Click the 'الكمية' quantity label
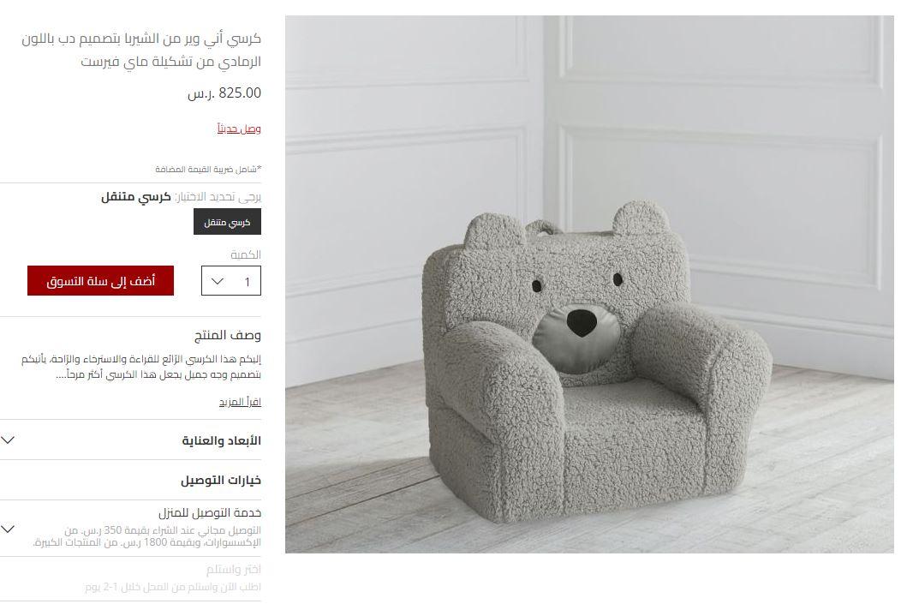 click(246, 254)
